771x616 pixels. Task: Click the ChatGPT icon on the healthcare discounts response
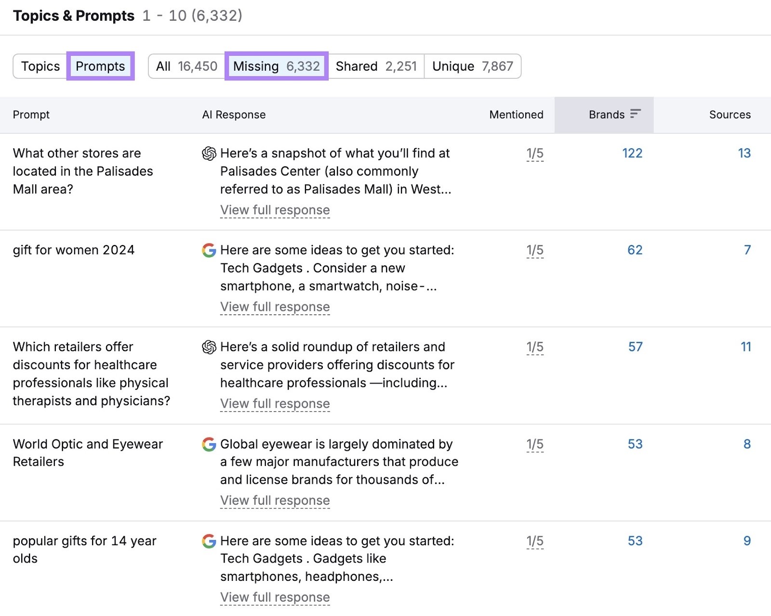(x=209, y=346)
